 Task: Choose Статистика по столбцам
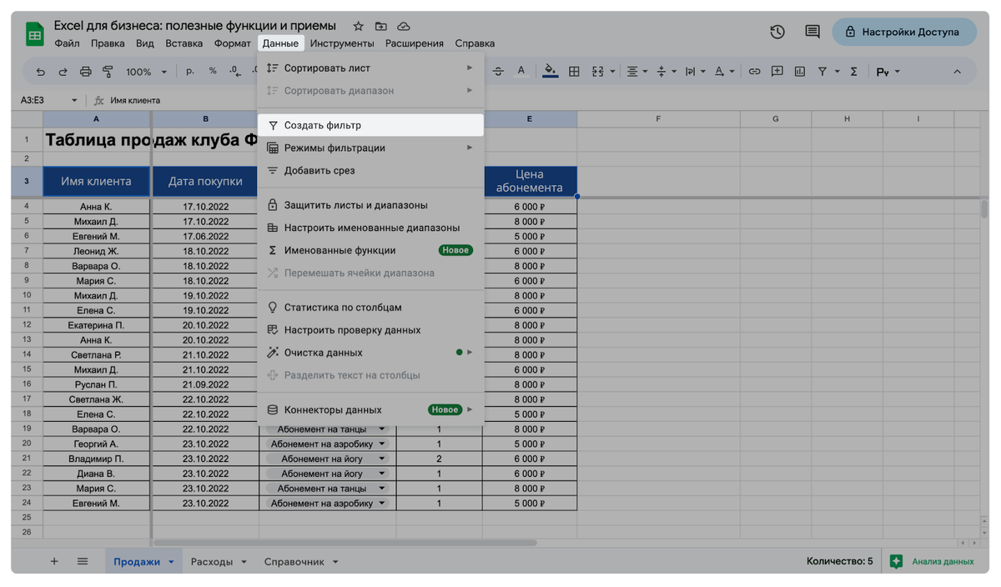pyautogui.click(x=370, y=307)
